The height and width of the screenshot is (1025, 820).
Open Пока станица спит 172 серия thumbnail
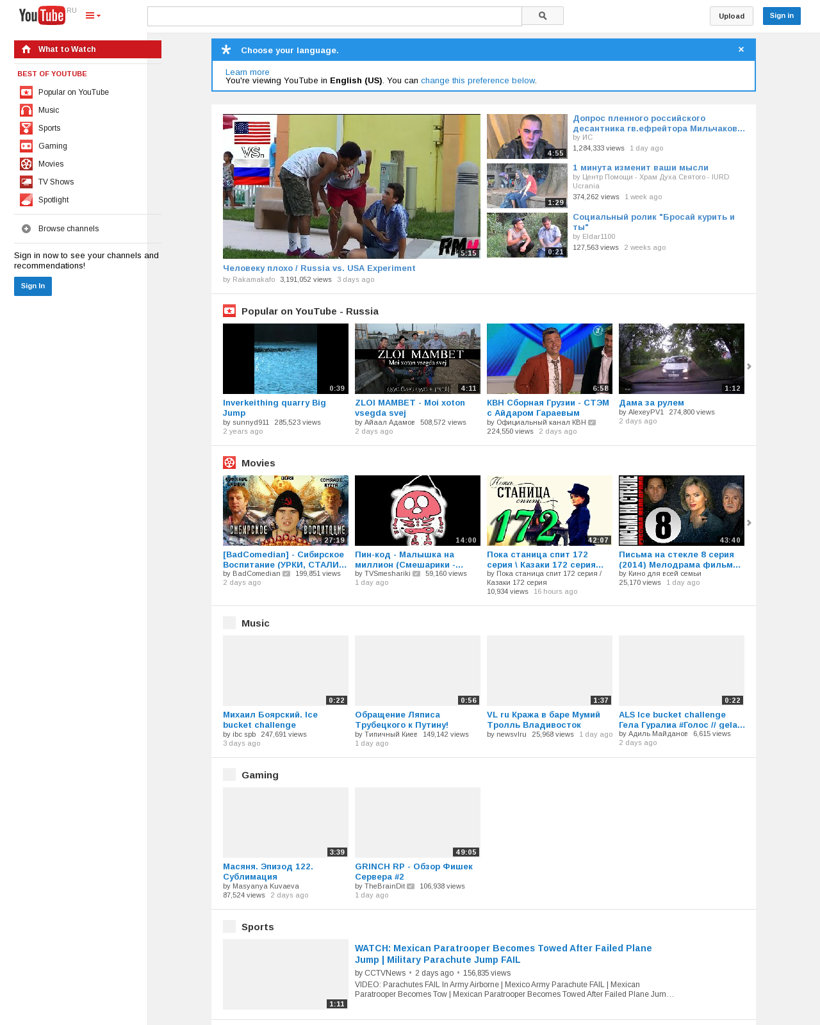pos(550,511)
